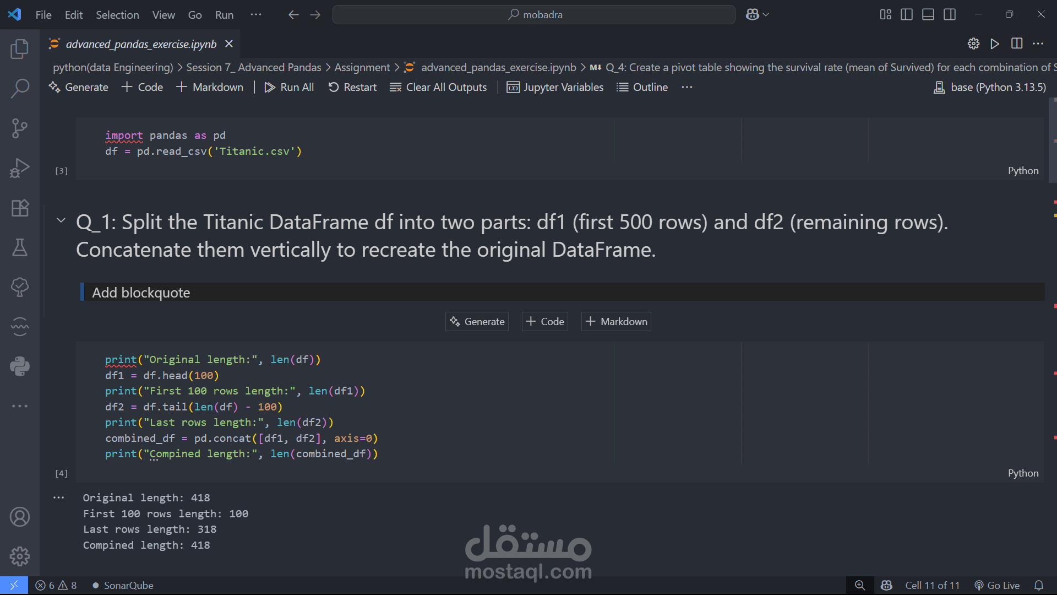This screenshot has height=595, width=1057.
Task: Navigate forward with the right arrow
Action: (315, 15)
